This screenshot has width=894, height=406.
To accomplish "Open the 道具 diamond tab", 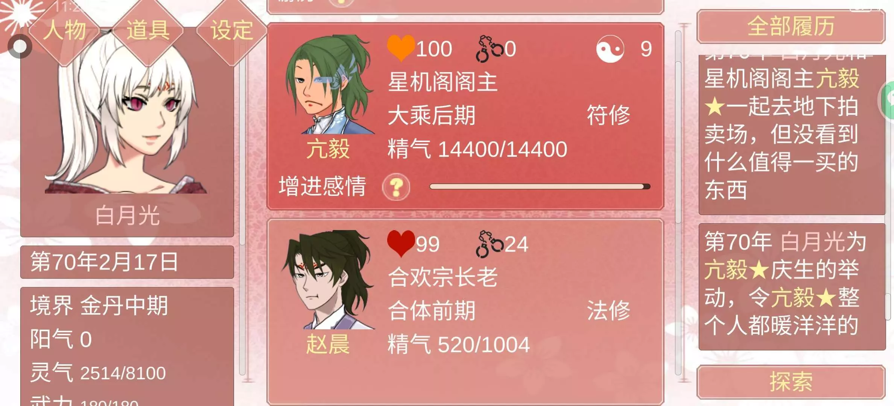I will click(x=147, y=30).
